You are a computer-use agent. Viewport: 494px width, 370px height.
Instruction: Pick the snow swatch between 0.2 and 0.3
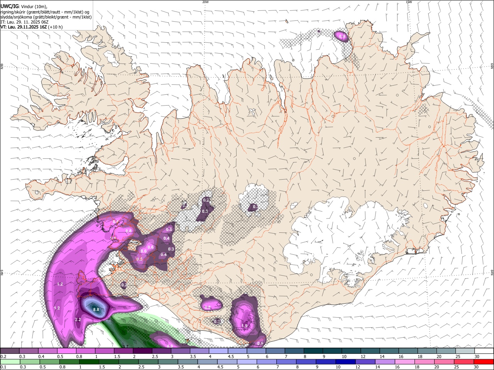click(x=10, y=351)
